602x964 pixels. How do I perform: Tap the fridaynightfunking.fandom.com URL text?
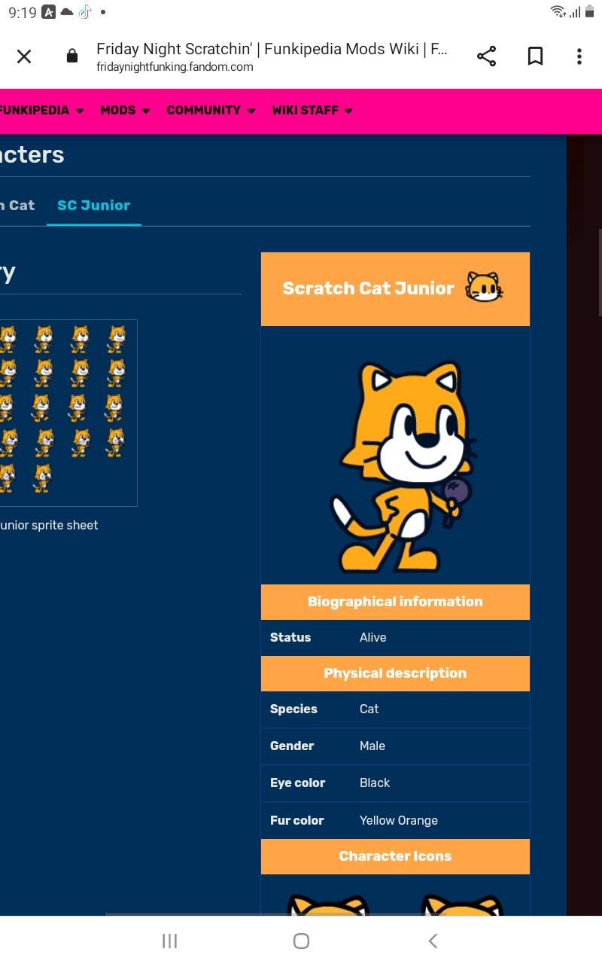pyautogui.click(x=175, y=67)
